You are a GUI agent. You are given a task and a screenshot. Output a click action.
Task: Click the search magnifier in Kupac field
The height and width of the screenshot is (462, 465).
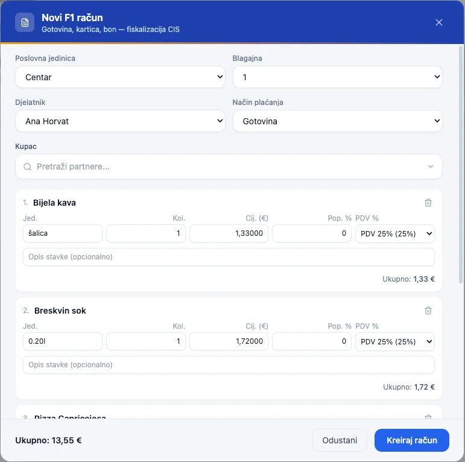tap(27, 167)
